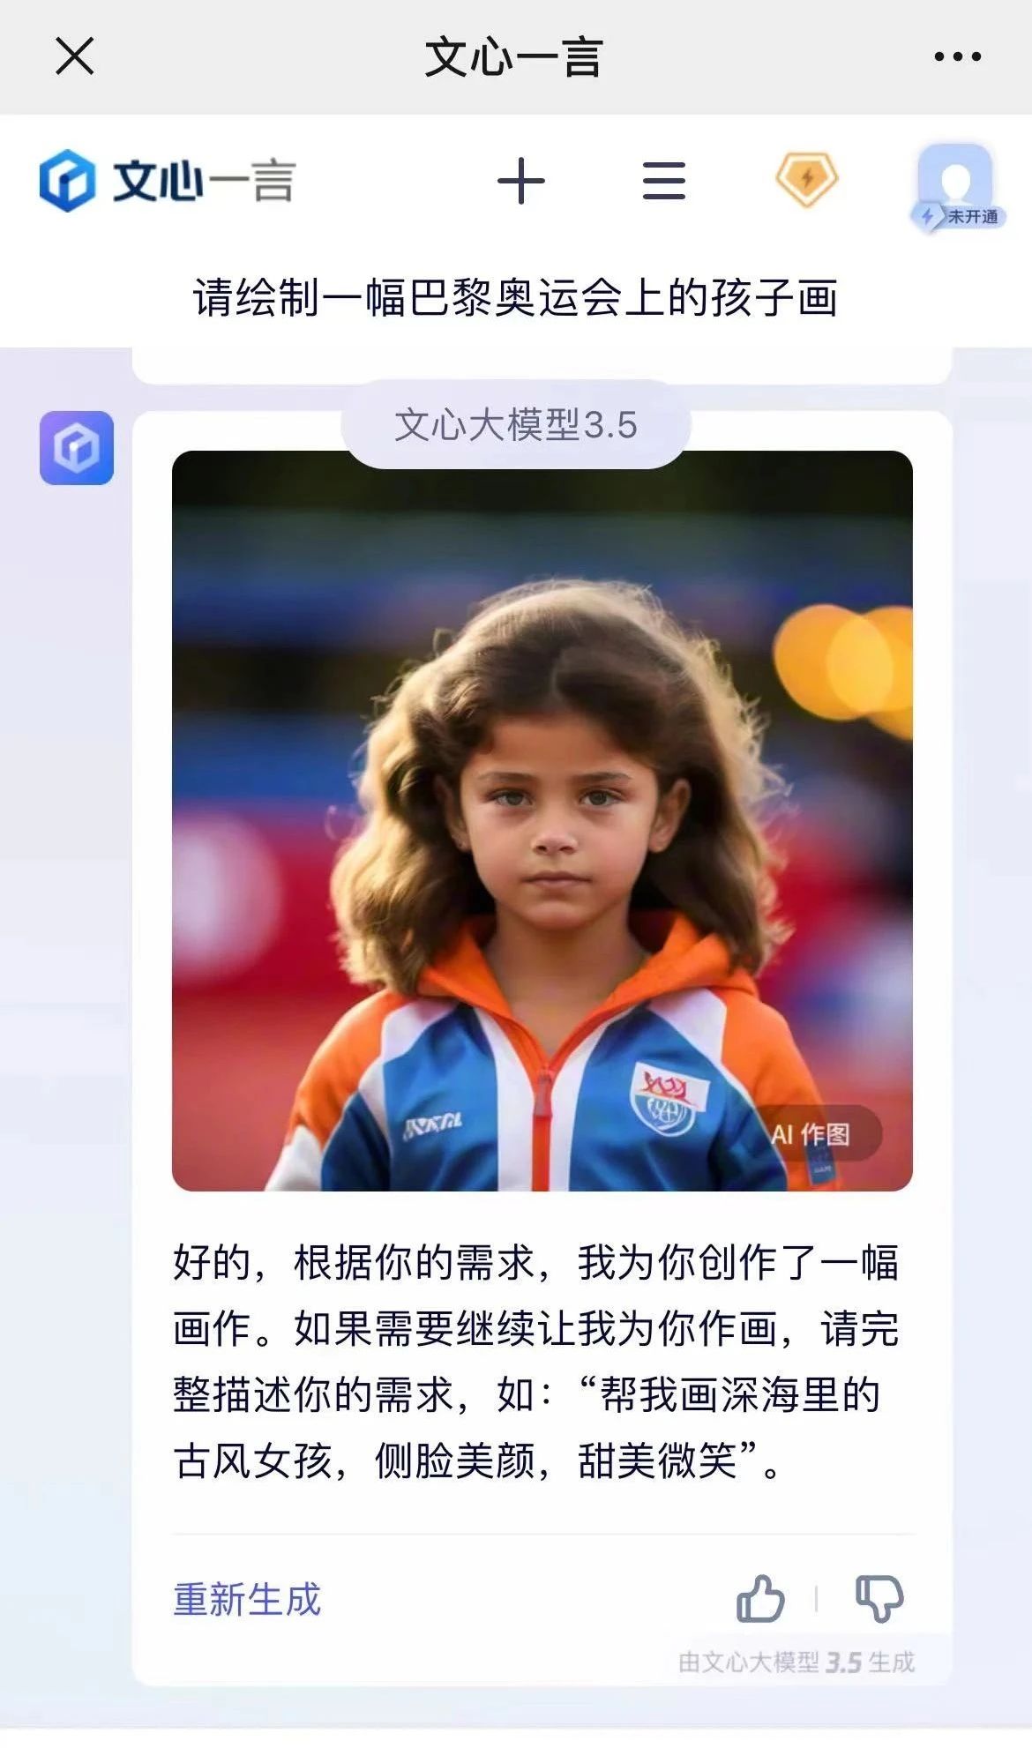The height and width of the screenshot is (1748, 1032).
Task: View the generated child portrait image
Action: click(x=542, y=821)
